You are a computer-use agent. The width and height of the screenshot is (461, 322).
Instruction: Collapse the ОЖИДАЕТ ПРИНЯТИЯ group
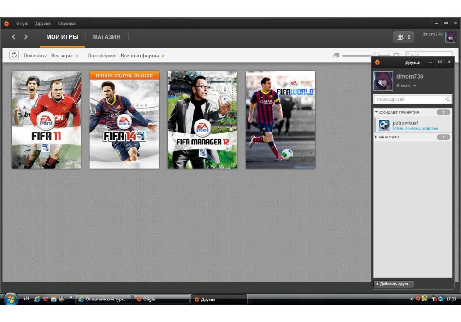coord(376,112)
